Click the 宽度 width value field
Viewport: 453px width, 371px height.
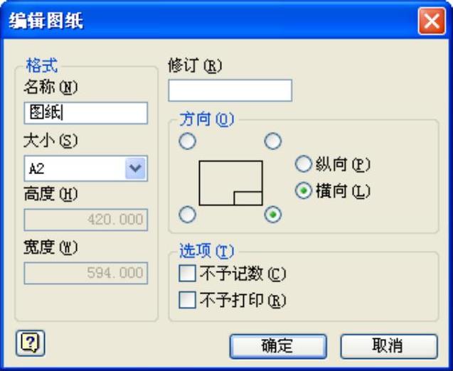pos(85,273)
